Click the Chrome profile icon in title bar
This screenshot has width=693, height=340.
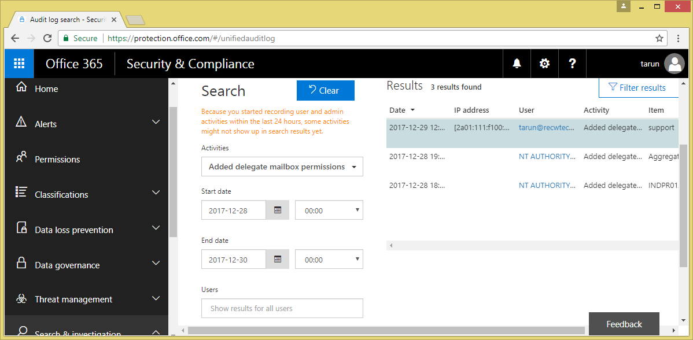point(623,6)
